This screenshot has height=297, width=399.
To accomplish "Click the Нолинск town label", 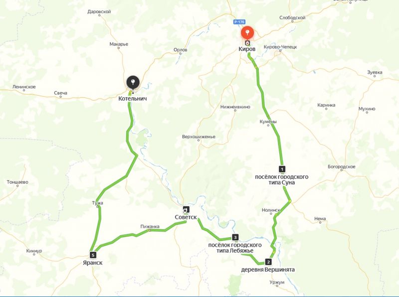I will [271, 210].
